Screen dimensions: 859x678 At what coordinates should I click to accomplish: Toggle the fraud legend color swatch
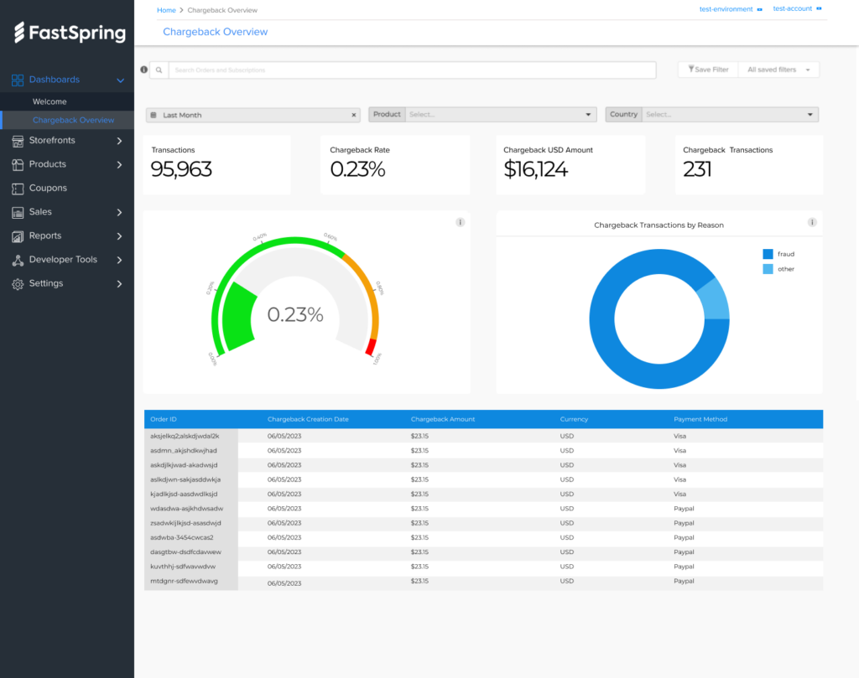click(767, 254)
